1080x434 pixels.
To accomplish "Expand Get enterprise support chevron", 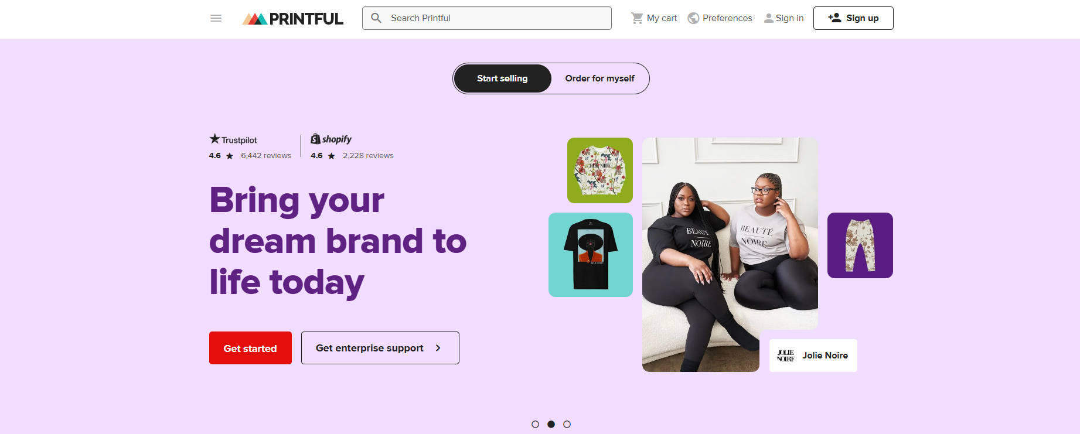I will [x=438, y=348].
